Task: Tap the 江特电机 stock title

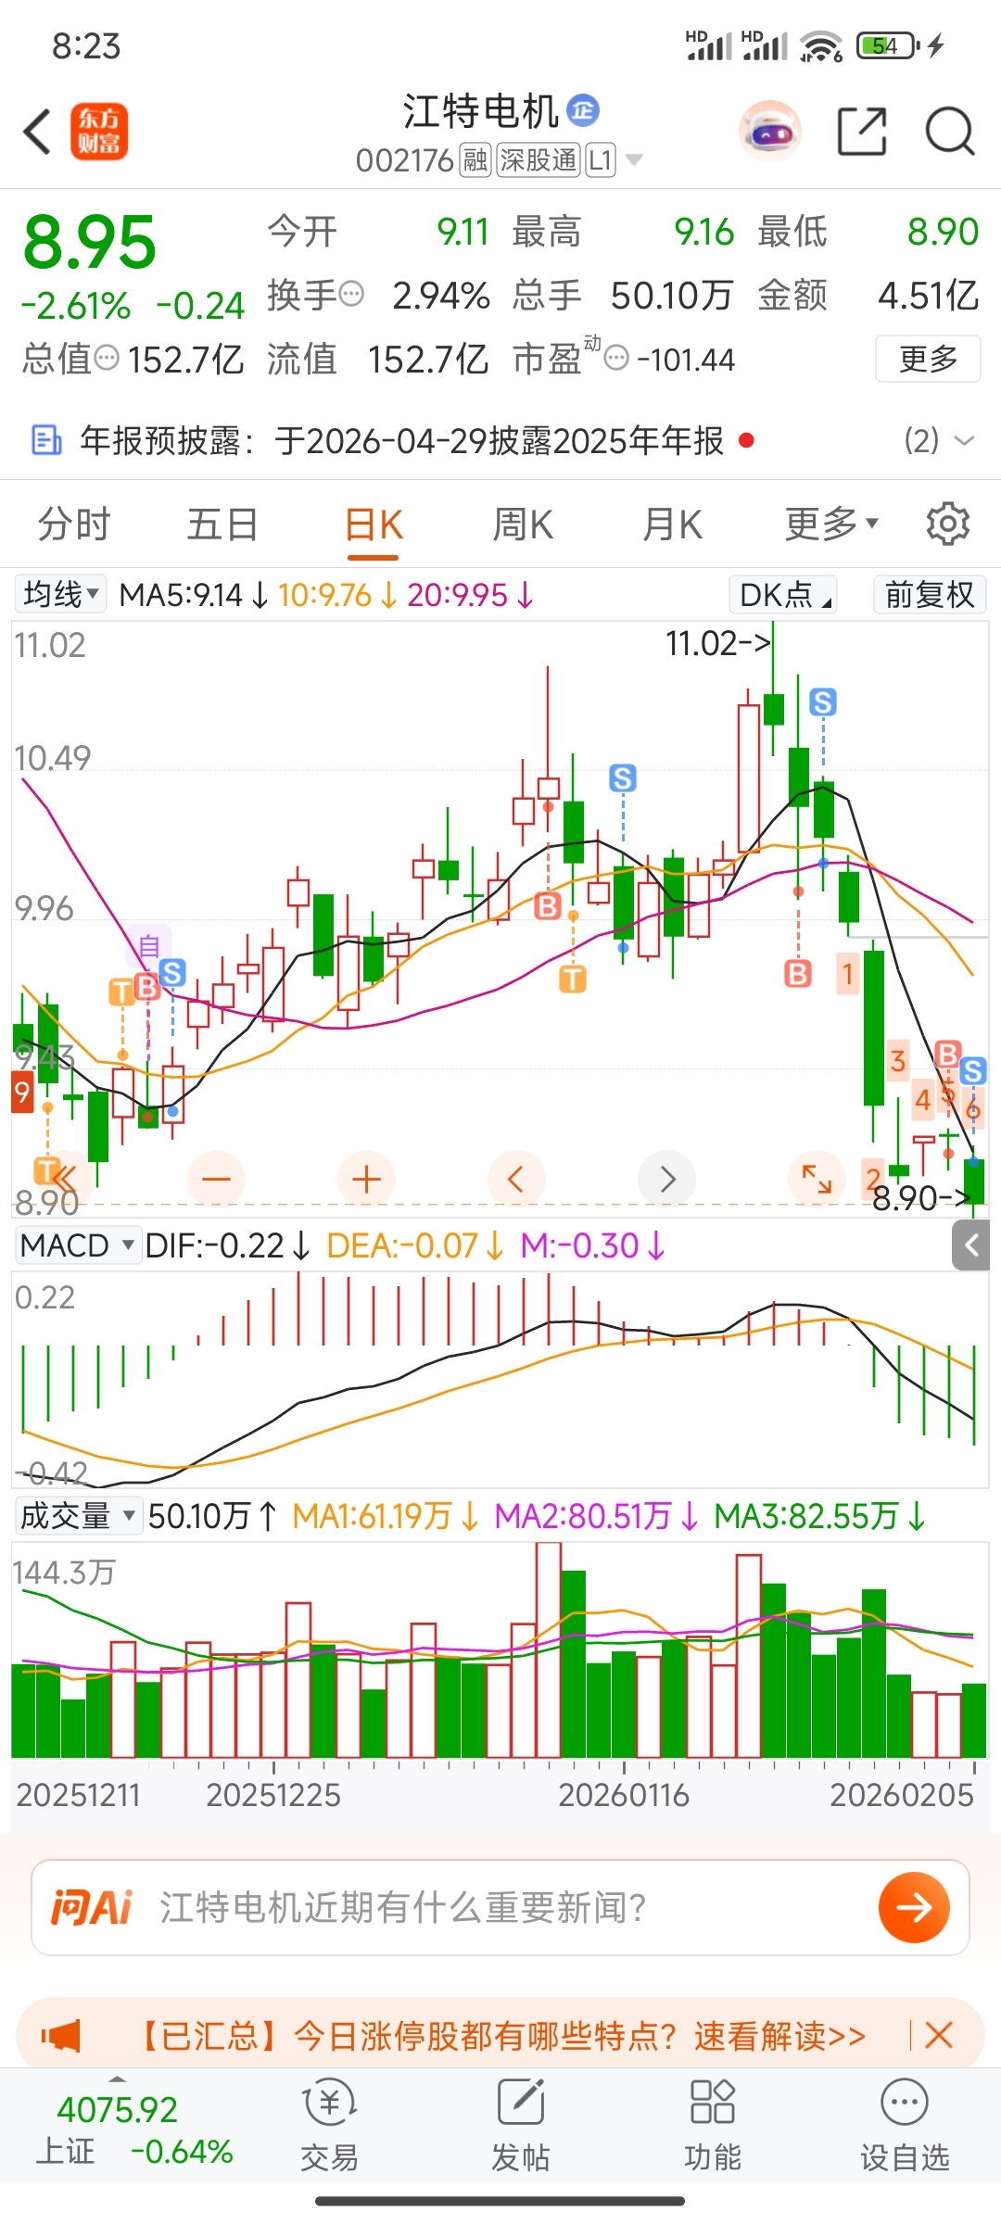Action: pos(481,111)
